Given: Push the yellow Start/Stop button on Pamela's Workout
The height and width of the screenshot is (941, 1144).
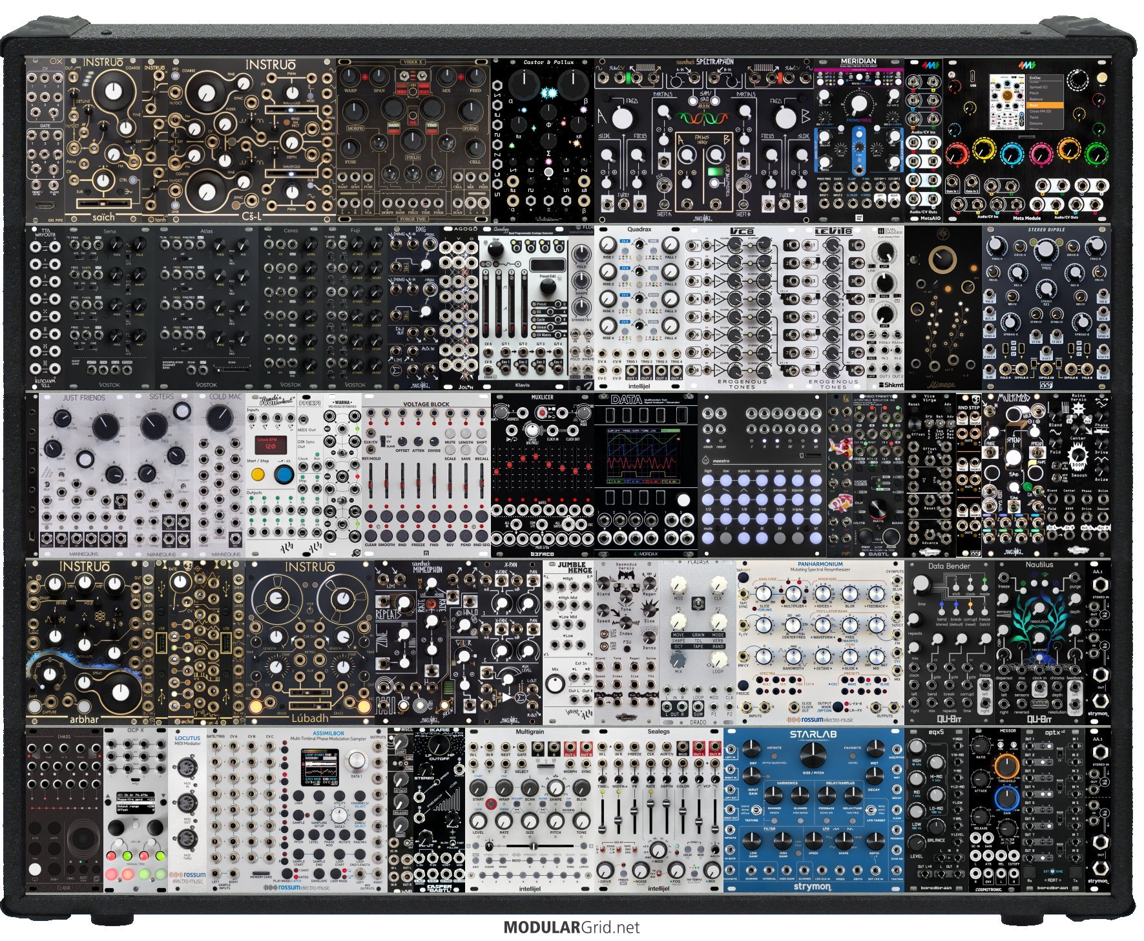Looking at the screenshot, I should pyautogui.click(x=258, y=475).
